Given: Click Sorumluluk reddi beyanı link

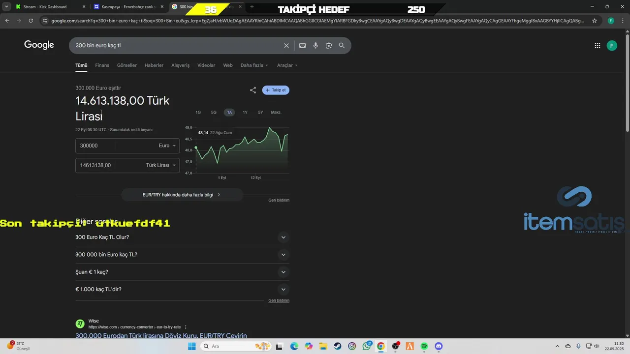Looking at the screenshot, I should click(131, 130).
